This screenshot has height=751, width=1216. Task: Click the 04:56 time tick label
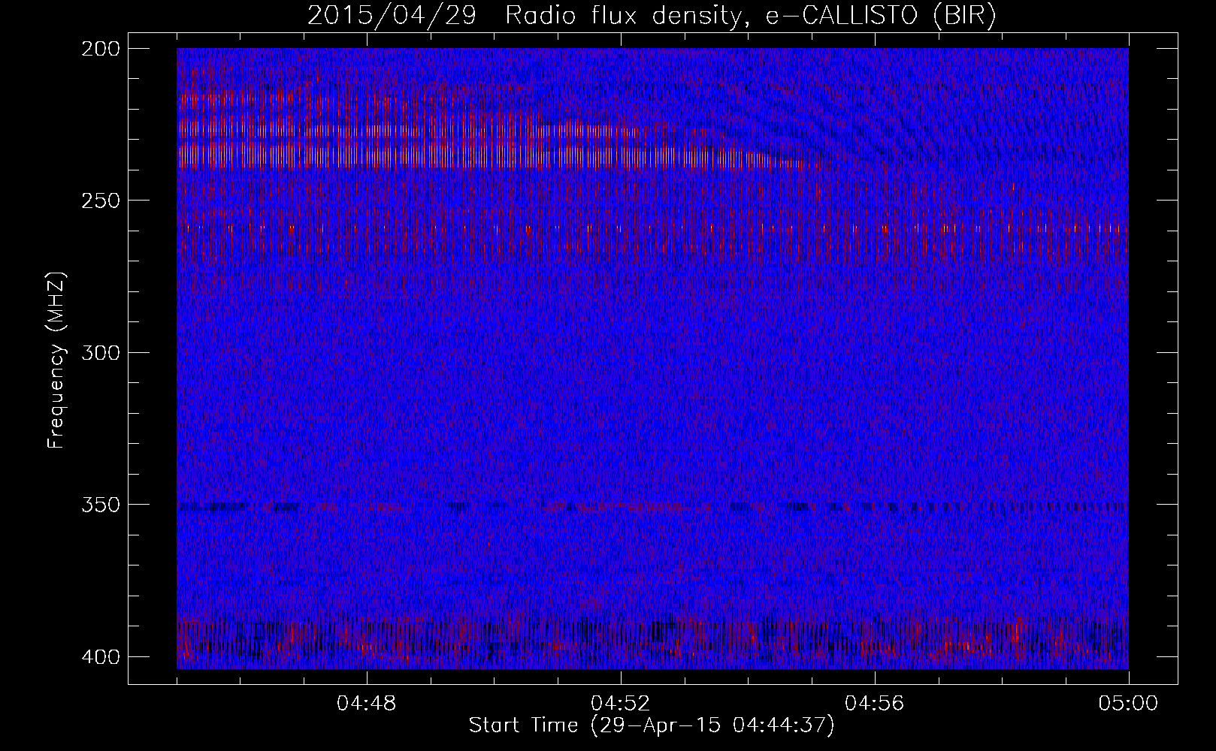[x=875, y=704]
